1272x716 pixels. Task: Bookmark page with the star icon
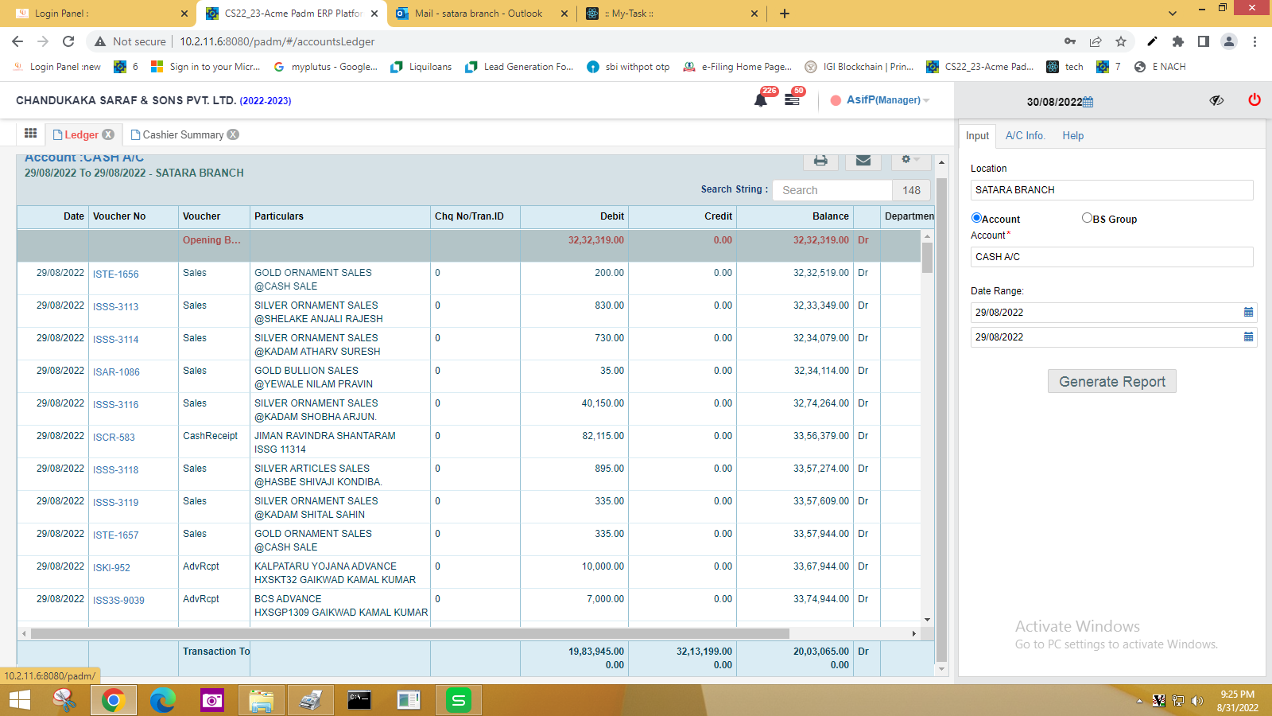pos(1121,41)
